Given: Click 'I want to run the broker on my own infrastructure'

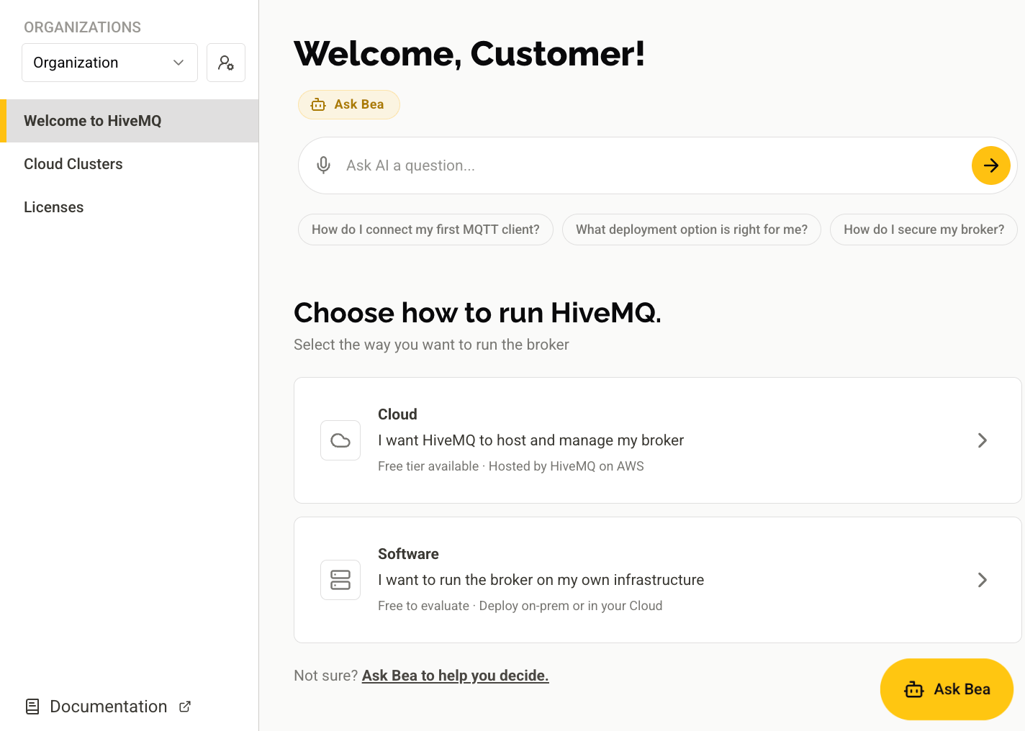Looking at the screenshot, I should [541, 580].
